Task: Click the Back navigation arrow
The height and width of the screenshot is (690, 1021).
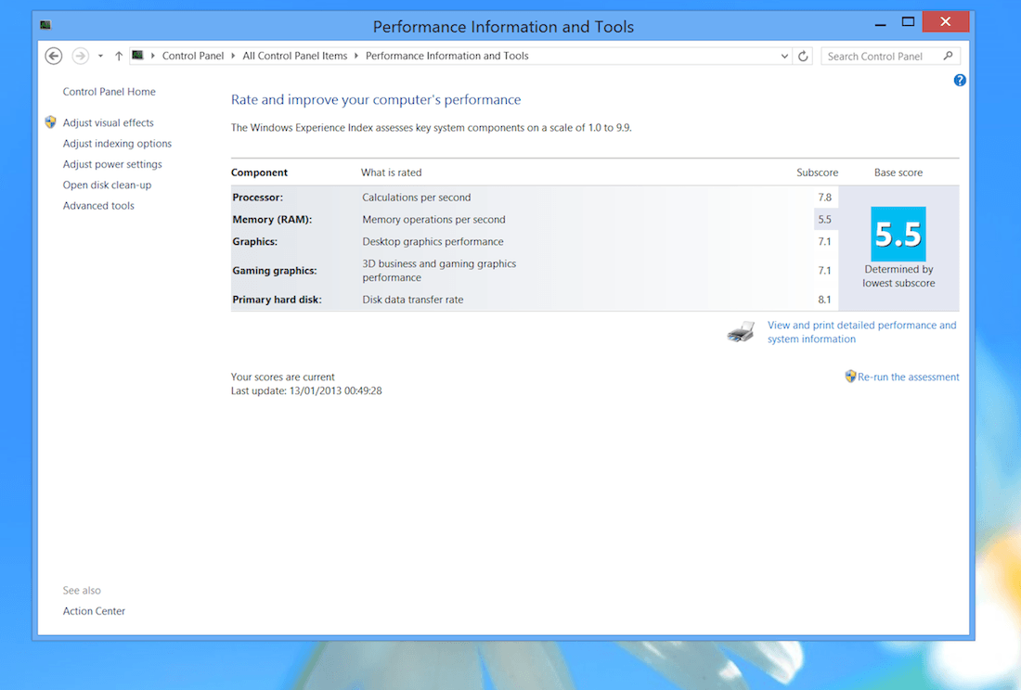Action: (54, 56)
